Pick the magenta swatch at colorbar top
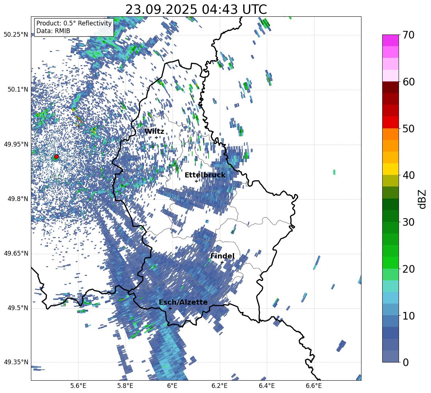 tap(390, 40)
